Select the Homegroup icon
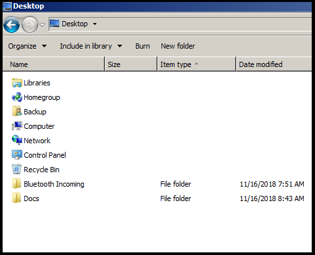Viewport: 315px width, 255px height. [17, 97]
